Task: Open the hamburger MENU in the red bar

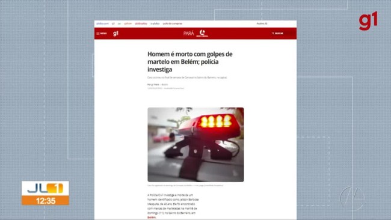Action: click(102, 34)
